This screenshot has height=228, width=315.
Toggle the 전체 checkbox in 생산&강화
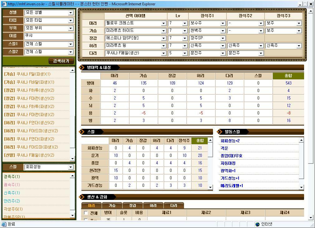click(x=86, y=212)
